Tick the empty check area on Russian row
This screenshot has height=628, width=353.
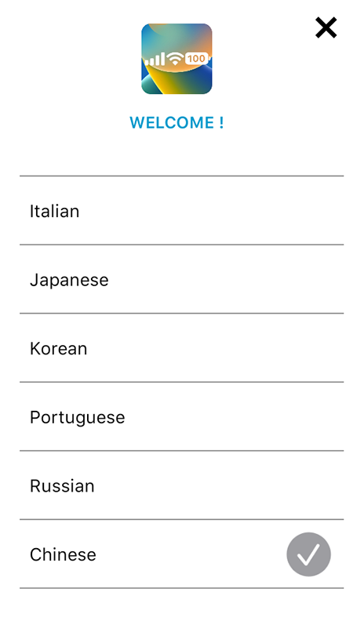[x=308, y=485]
